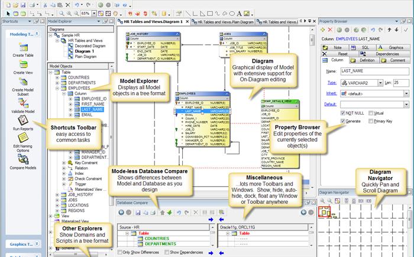This screenshot has height=257, width=414.
Task: Click the Open folder icon in top toolbar
Action: pos(15,5)
